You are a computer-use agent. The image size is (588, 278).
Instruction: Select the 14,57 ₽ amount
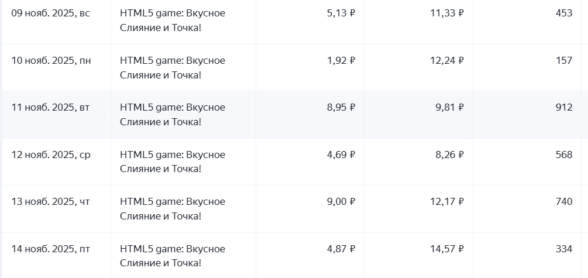pos(446,249)
